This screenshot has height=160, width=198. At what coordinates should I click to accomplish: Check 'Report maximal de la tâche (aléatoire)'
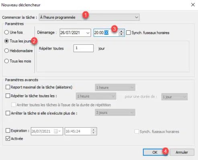coord(8,87)
